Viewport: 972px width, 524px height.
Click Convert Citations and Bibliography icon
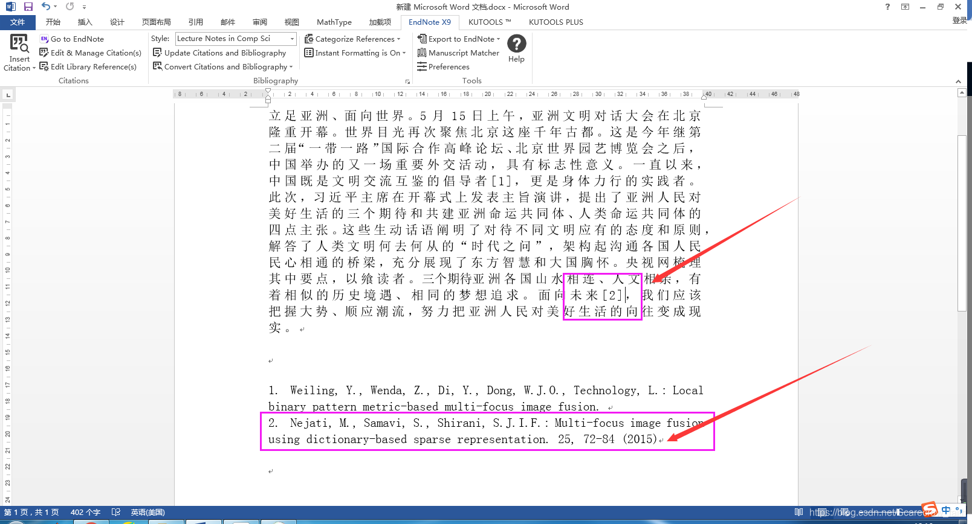157,66
